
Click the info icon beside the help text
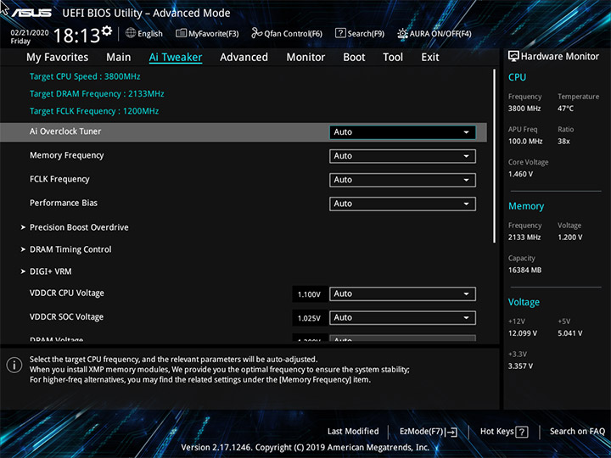(14, 366)
